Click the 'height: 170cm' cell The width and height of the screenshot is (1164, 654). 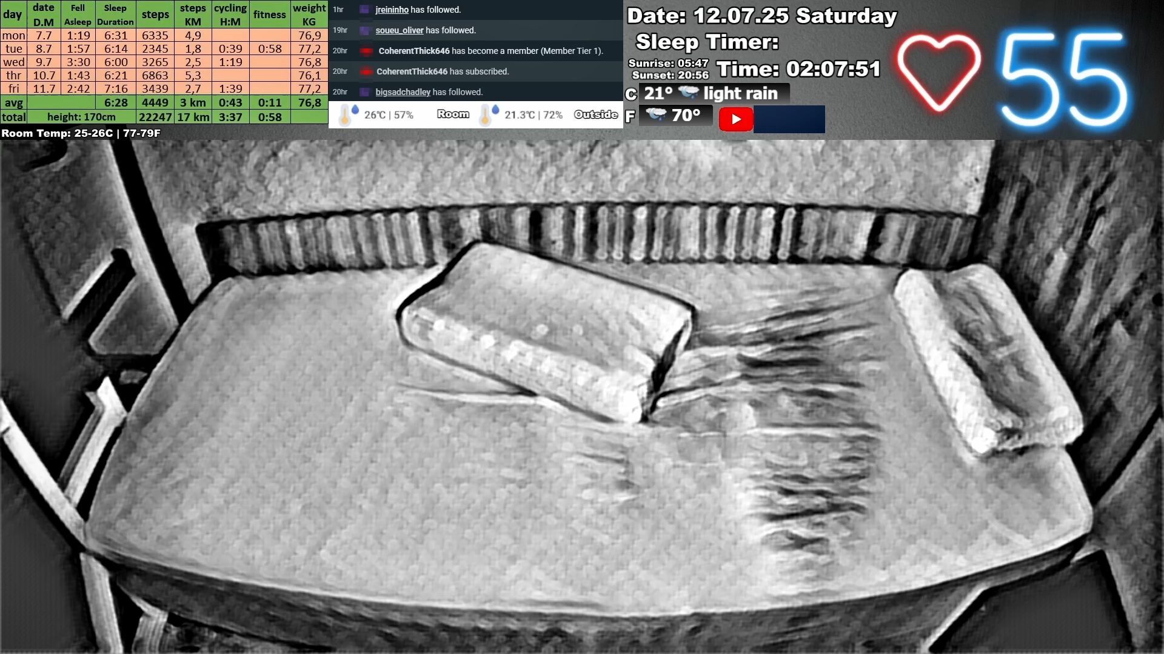pyautogui.click(x=81, y=117)
